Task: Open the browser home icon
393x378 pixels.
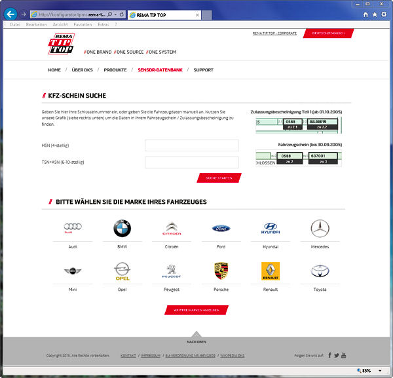Action: click(x=365, y=14)
